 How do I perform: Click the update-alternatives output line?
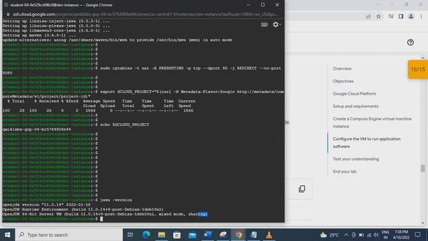(118, 40)
